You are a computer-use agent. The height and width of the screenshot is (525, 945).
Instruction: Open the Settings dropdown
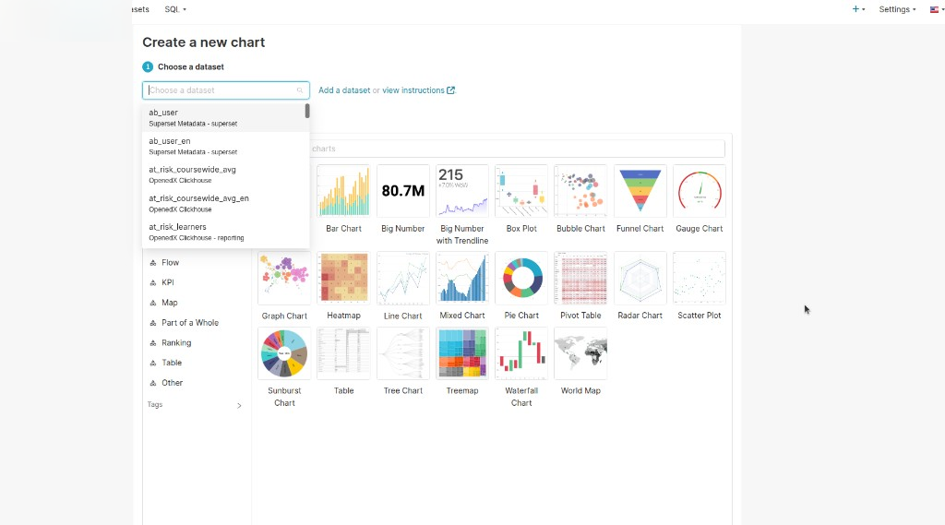coord(897,9)
